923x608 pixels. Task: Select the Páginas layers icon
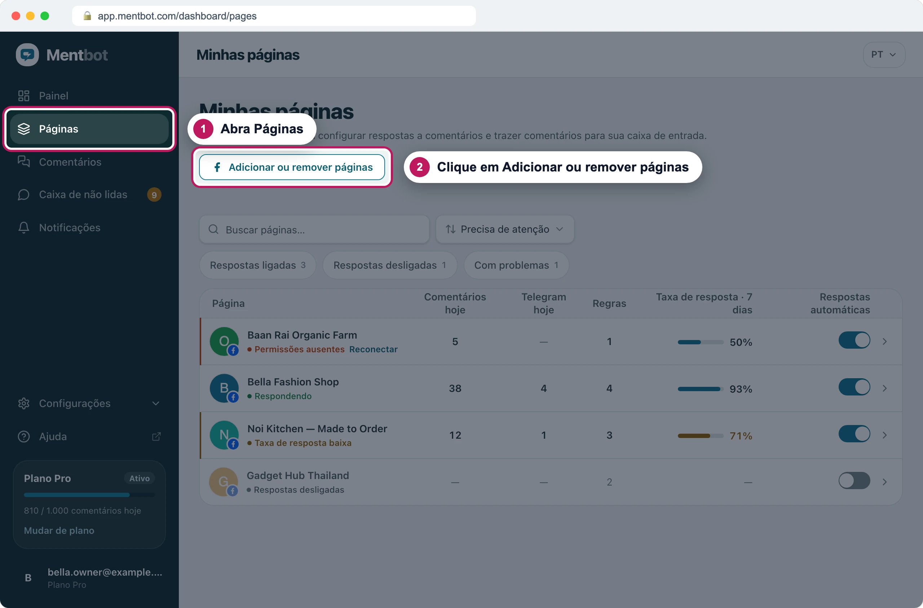24,129
